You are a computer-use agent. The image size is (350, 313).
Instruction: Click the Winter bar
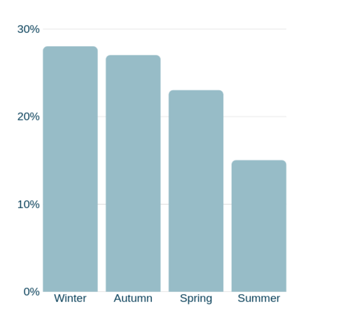point(70,169)
